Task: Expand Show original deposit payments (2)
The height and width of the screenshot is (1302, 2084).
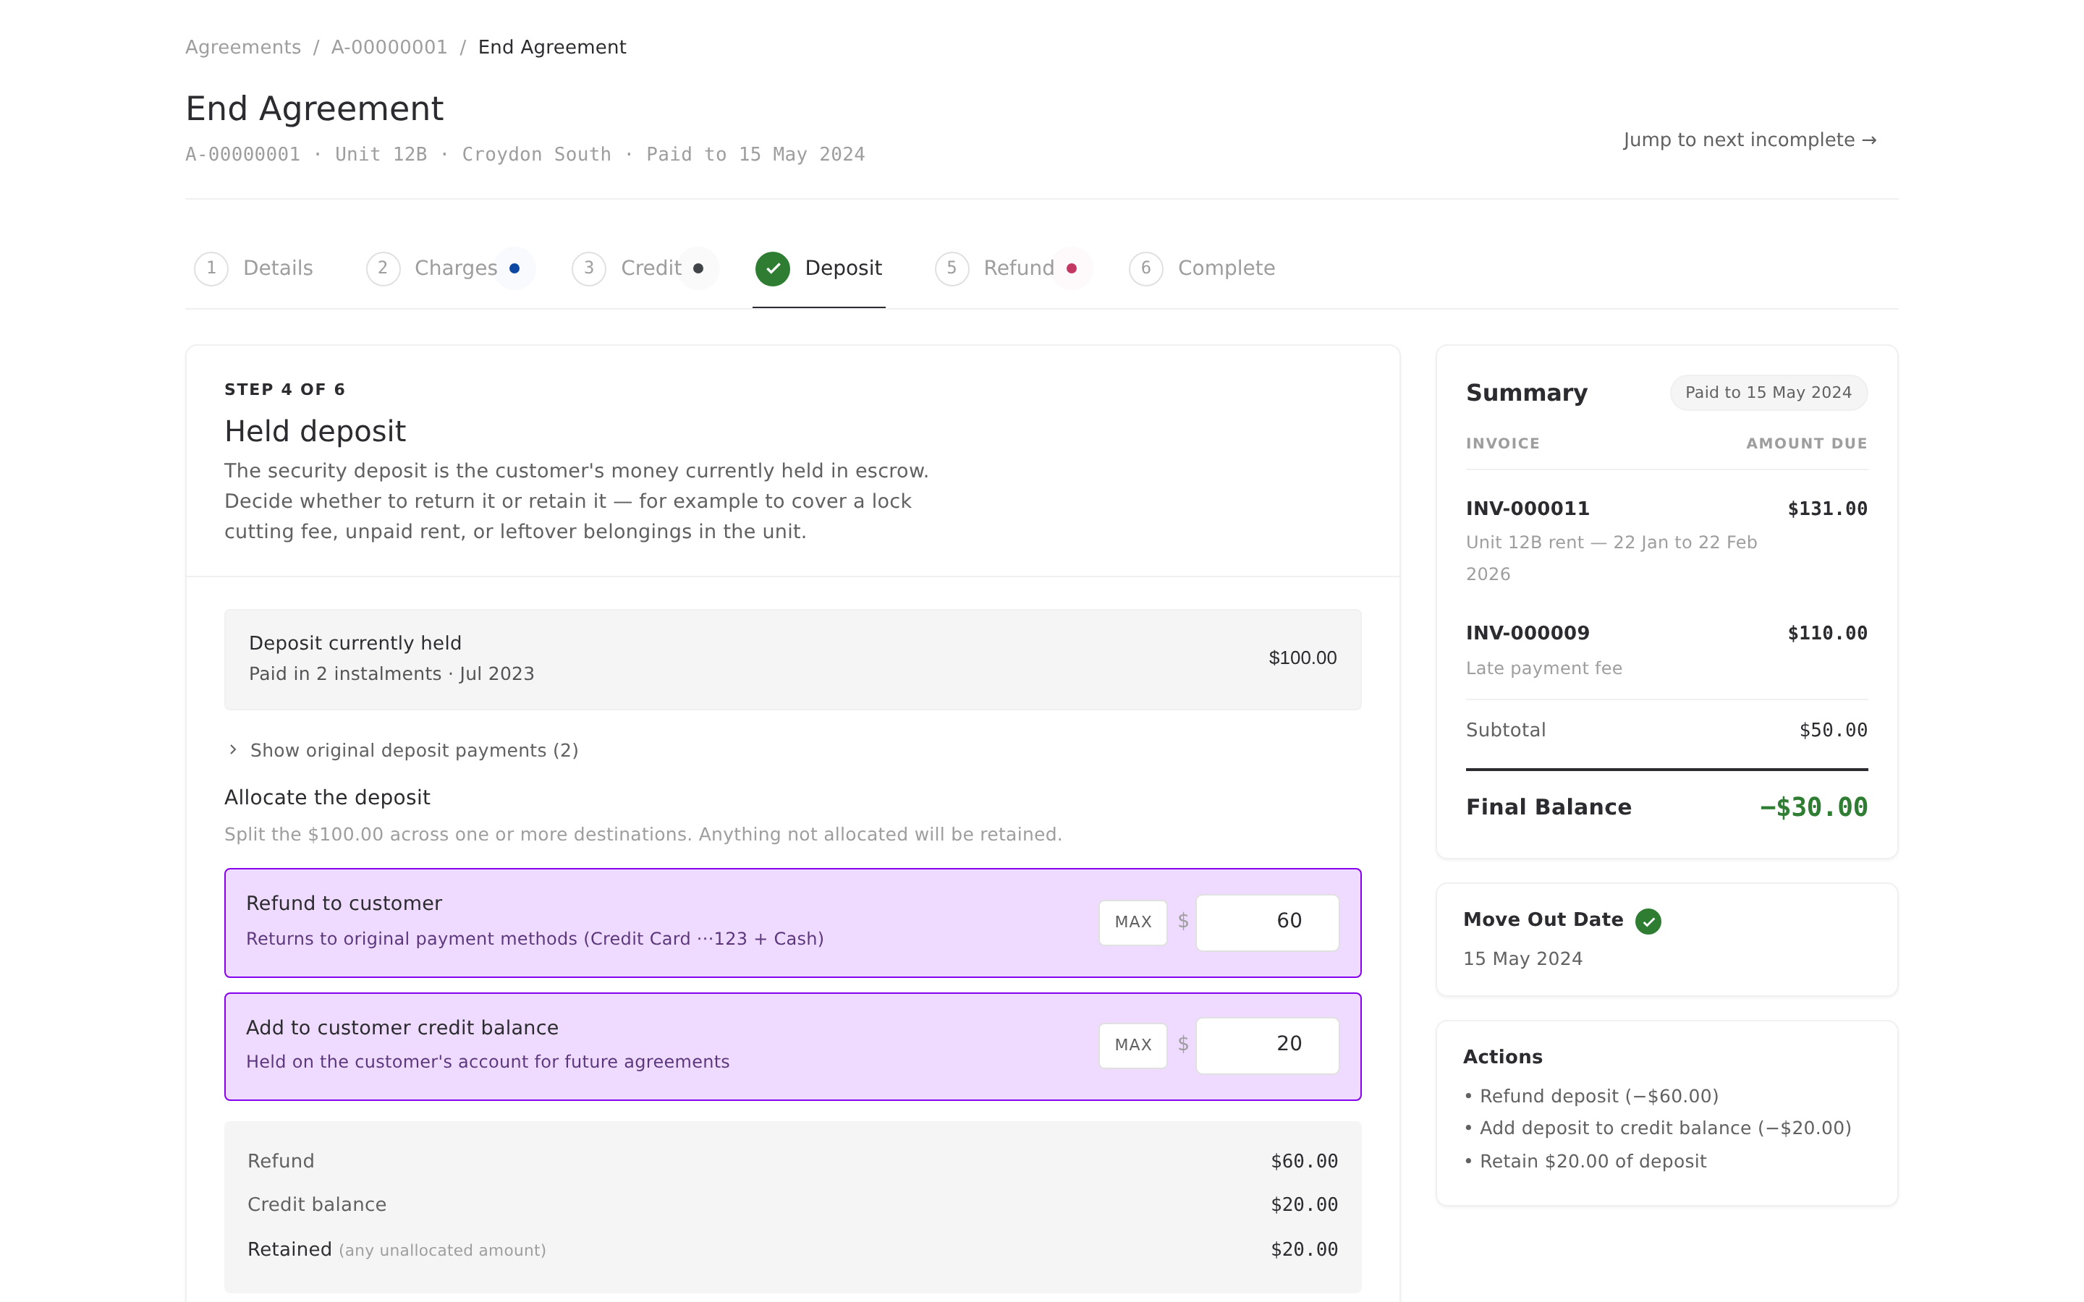Action: point(402,750)
